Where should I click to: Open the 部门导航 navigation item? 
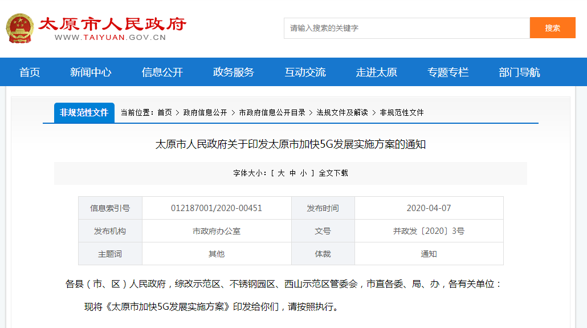point(519,72)
